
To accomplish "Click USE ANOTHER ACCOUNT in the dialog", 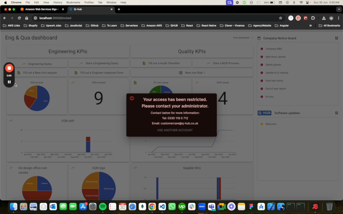I will 175,130.
